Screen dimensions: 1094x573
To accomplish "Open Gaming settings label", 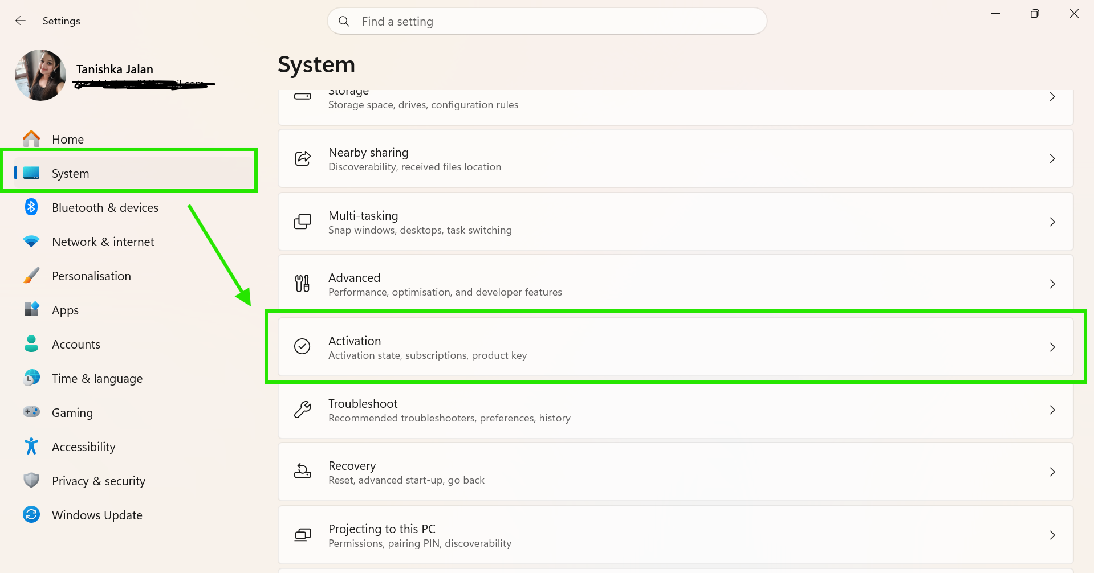I will pos(72,413).
